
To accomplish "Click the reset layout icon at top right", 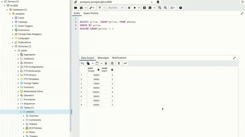I will [x=242, y=2].
